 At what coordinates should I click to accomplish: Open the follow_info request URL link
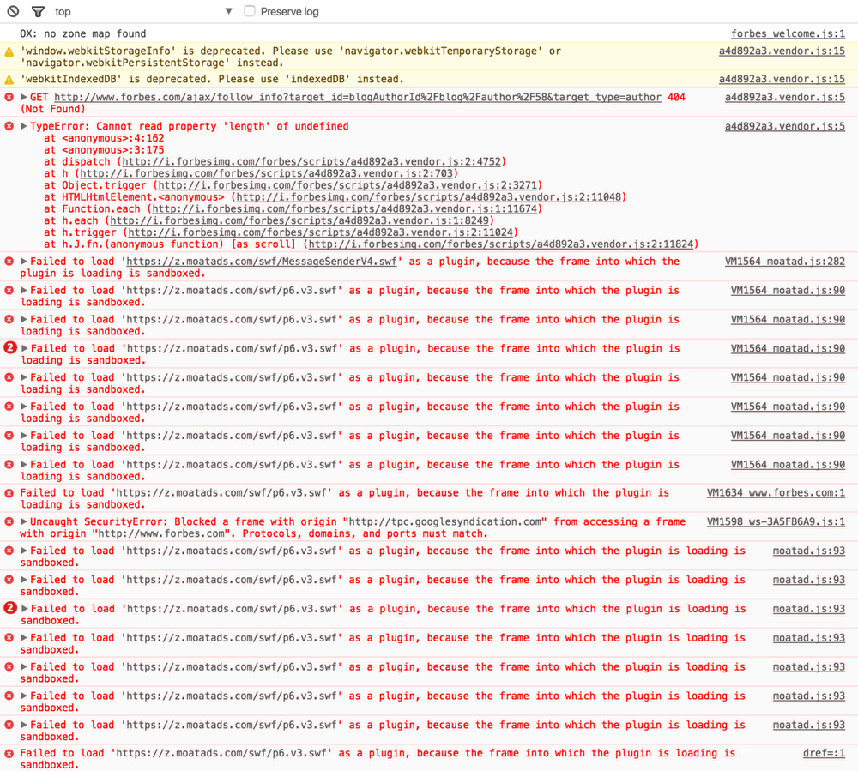pyautogui.click(x=358, y=98)
